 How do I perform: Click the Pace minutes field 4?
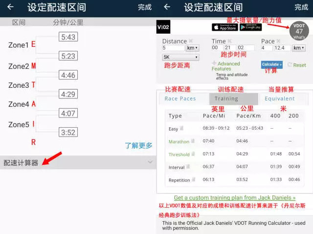267,48
